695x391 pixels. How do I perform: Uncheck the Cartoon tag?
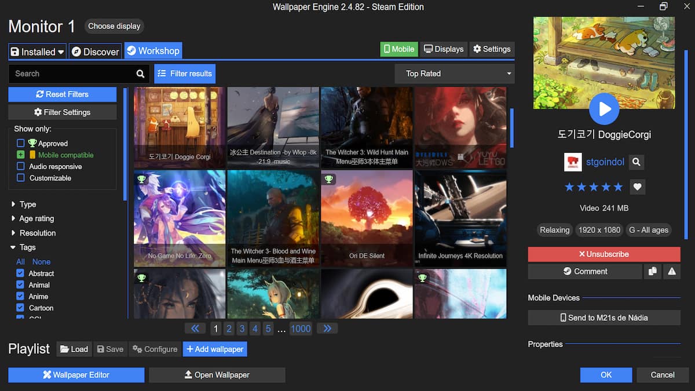(x=21, y=308)
